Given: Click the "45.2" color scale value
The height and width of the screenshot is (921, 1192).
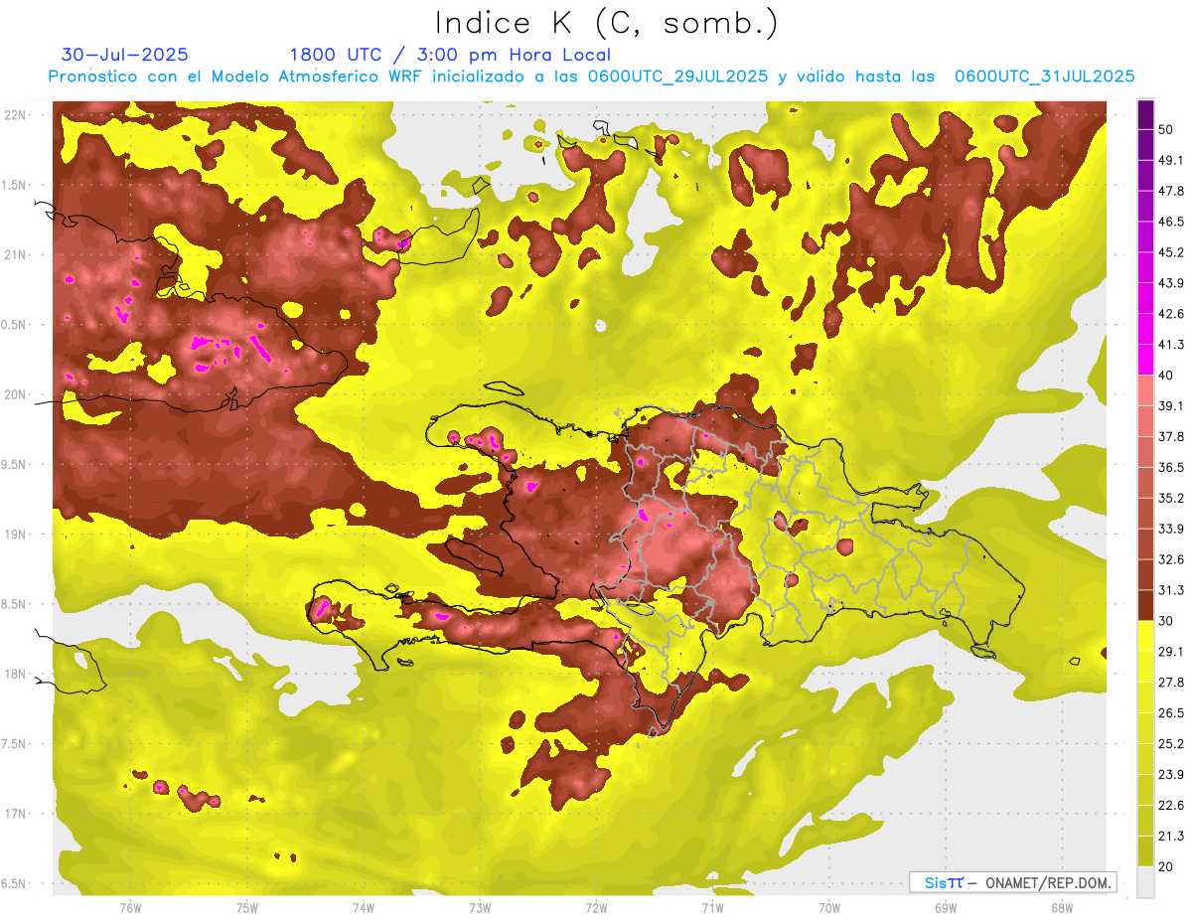Looking at the screenshot, I should coord(1171,252).
